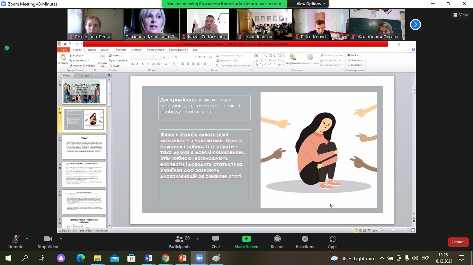Switch to the Вставка ribbon tab
Screen dimensions: 473x265
[92, 50]
